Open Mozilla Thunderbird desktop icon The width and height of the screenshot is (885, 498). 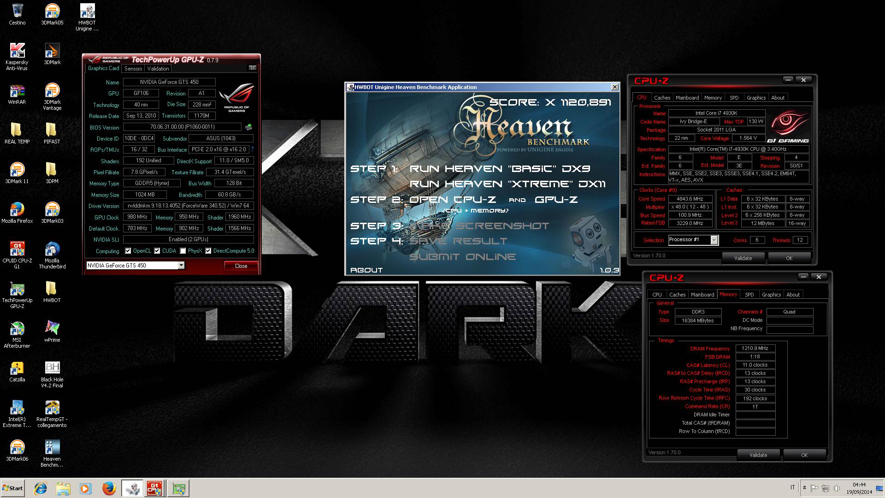coord(52,255)
